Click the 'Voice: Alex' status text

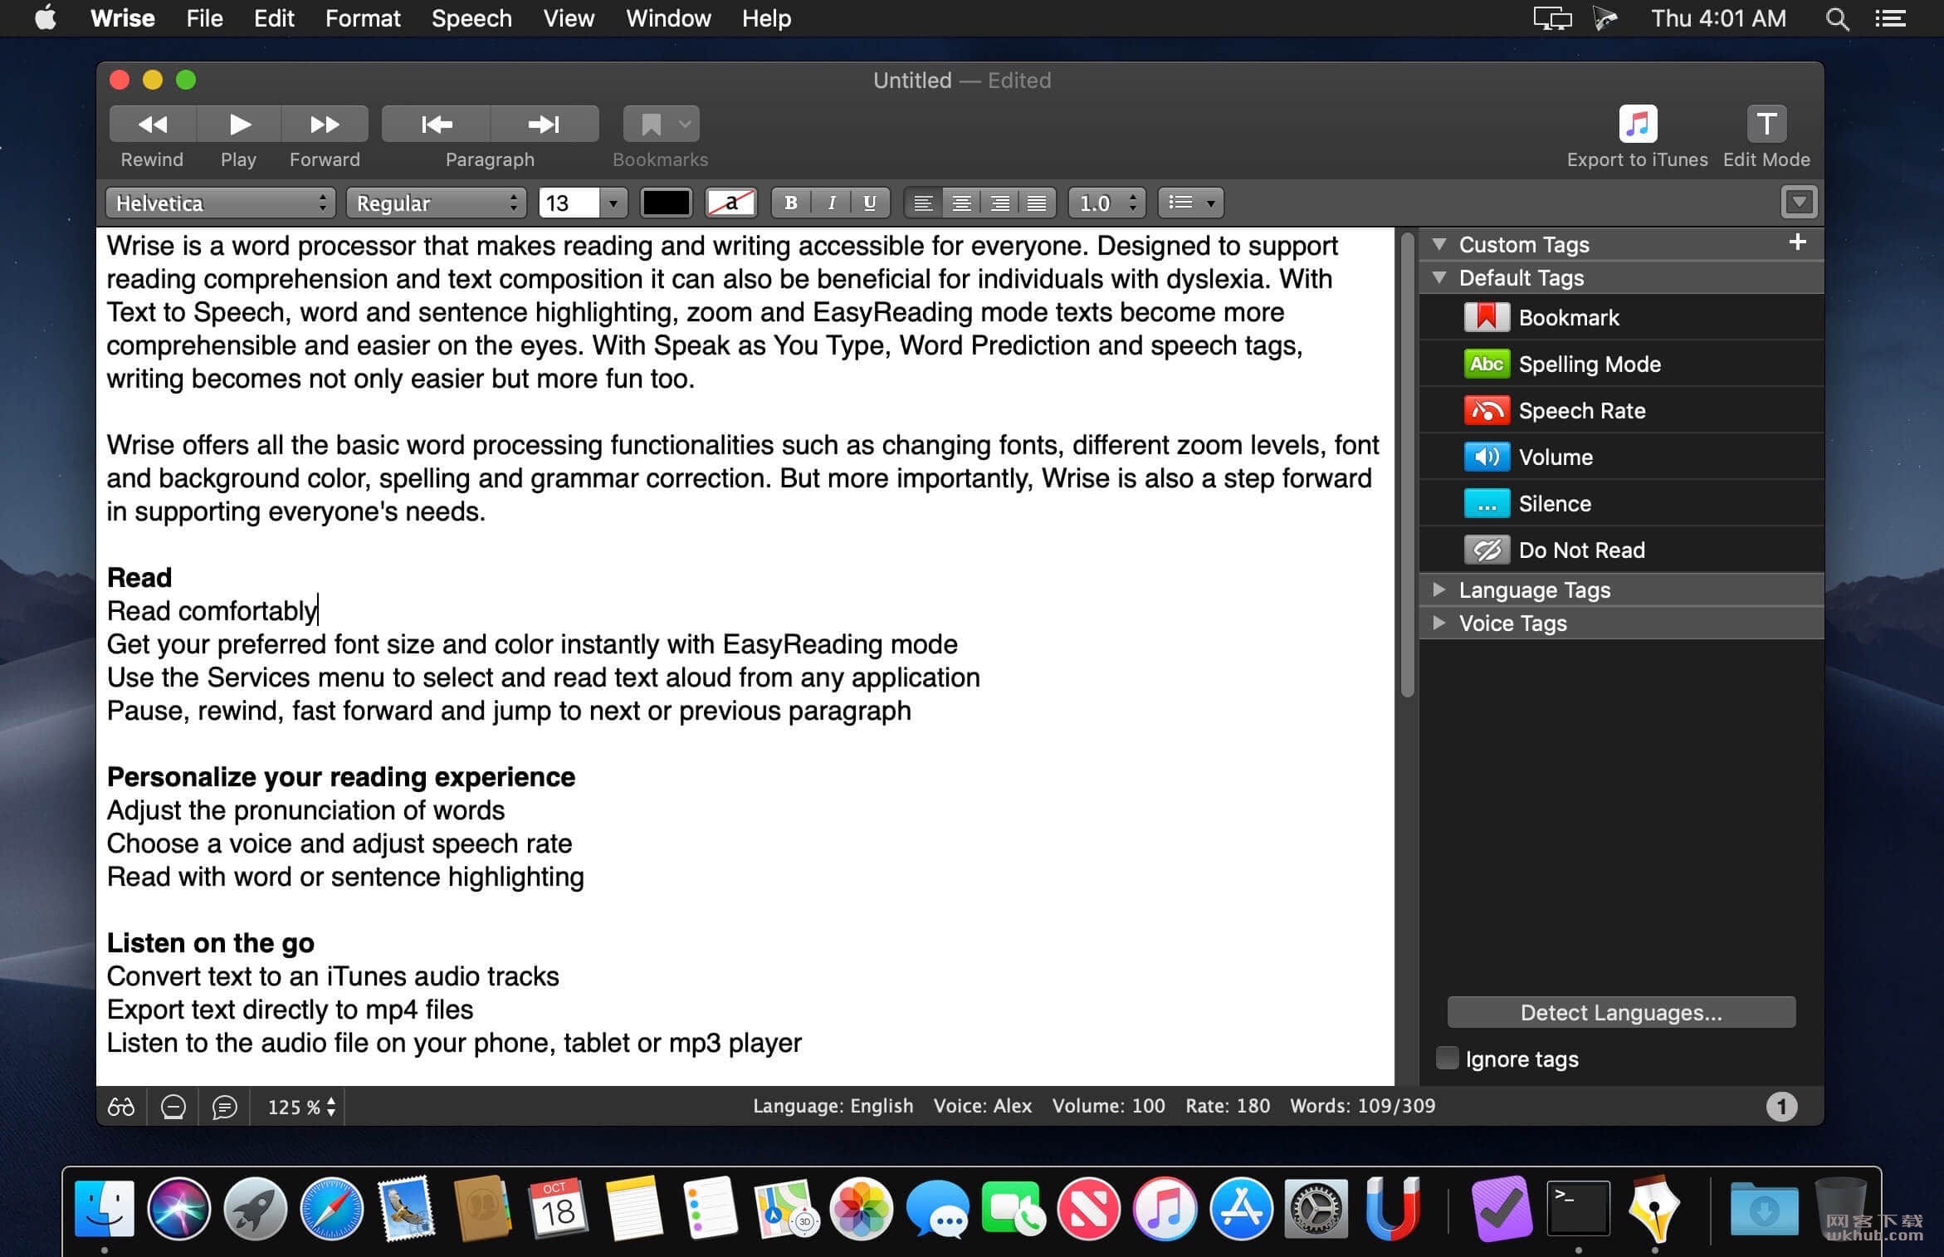[x=983, y=1106]
